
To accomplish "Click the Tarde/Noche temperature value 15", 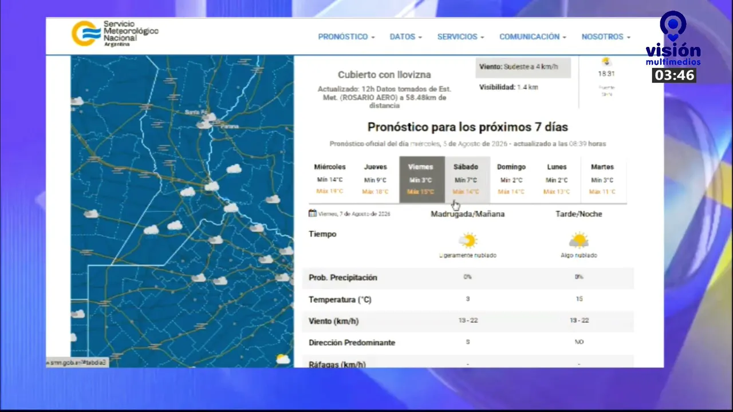I will [579, 299].
